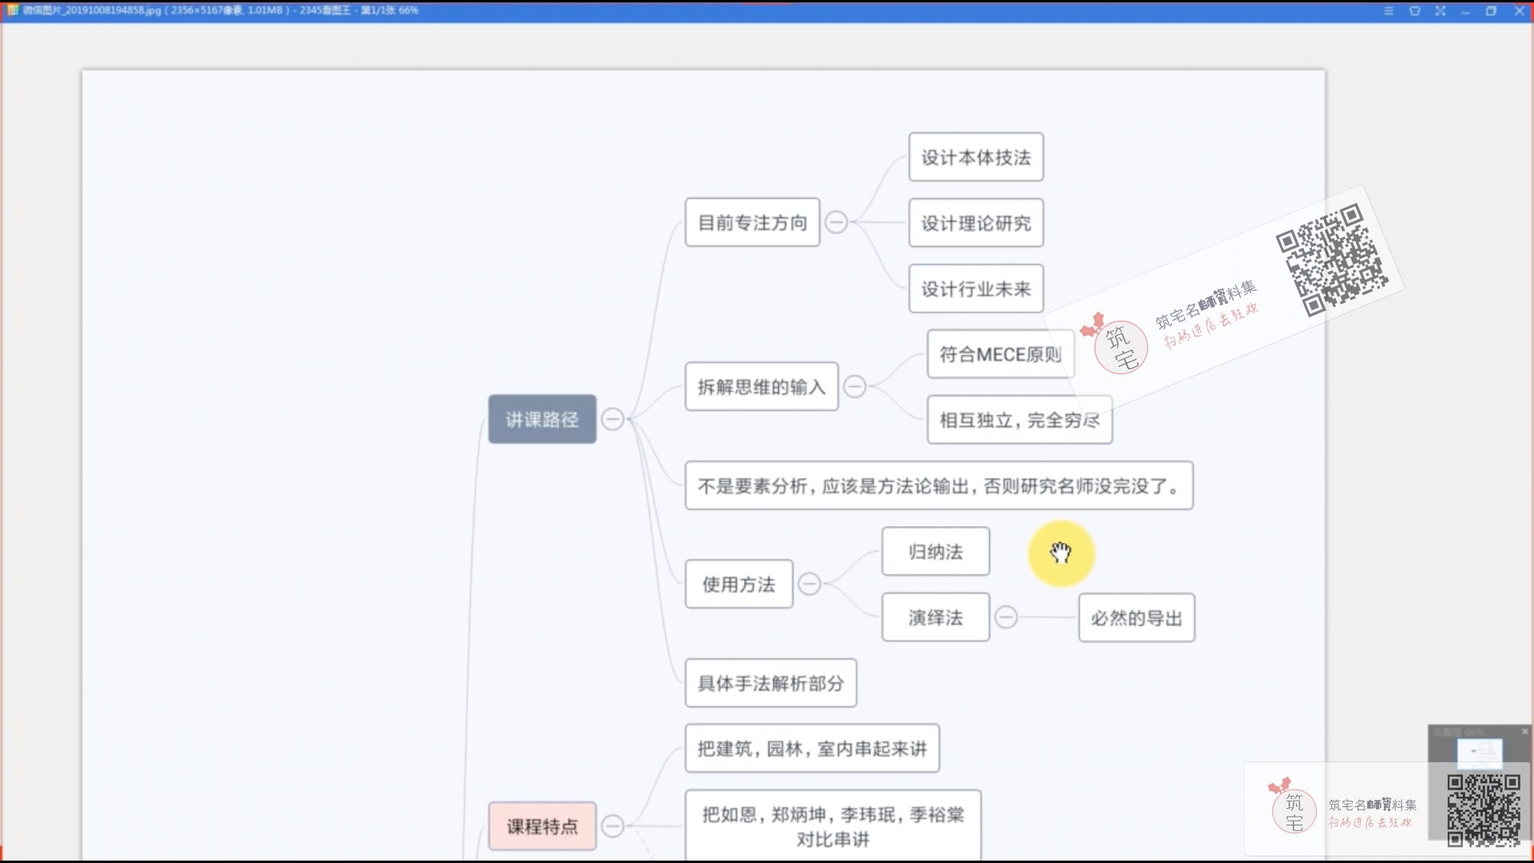Click the 设计理论研究 node
1534x863 pixels.
(976, 223)
